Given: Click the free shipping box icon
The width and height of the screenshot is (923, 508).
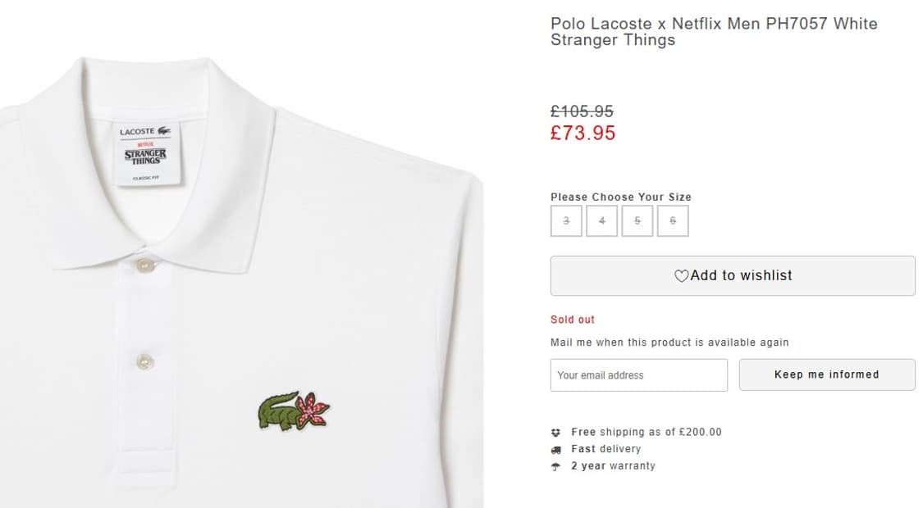Looking at the screenshot, I should (x=555, y=432).
